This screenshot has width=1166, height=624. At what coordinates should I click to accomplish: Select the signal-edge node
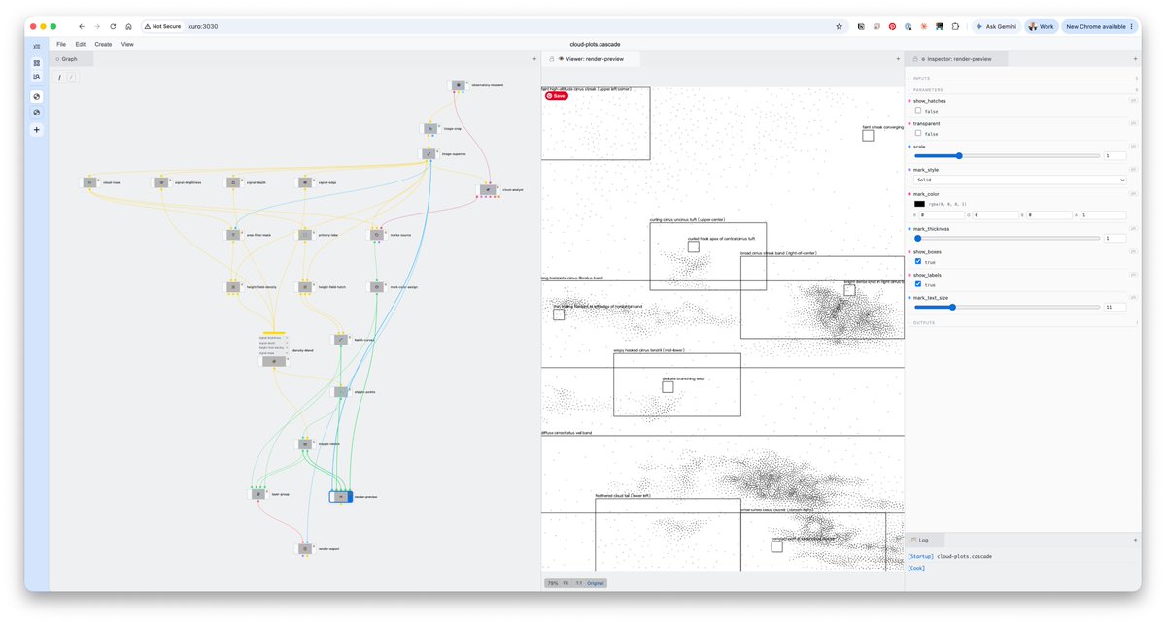[x=304, y=182]
